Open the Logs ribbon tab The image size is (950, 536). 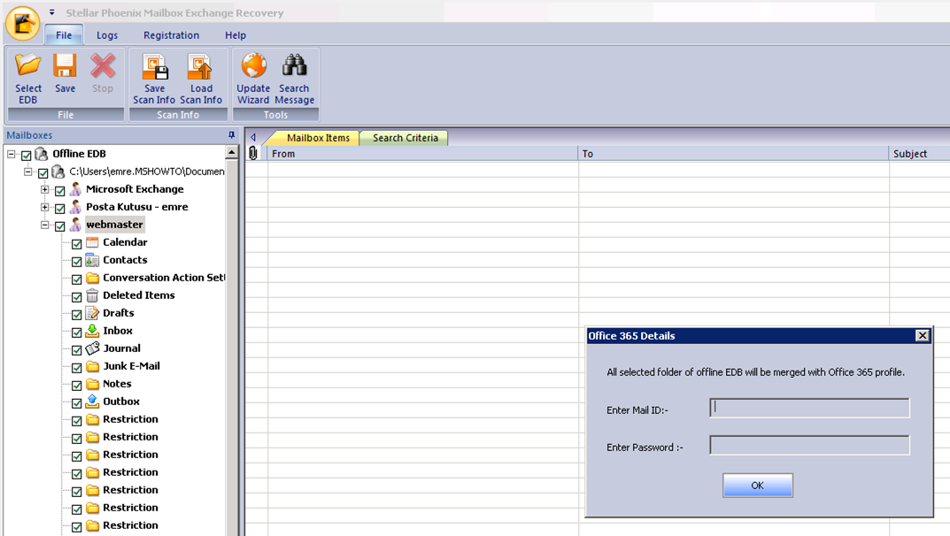coord(107,35)
